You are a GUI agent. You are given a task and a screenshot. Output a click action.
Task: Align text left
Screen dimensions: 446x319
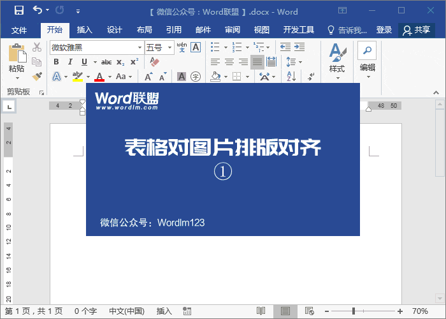[x=215, y=62]
